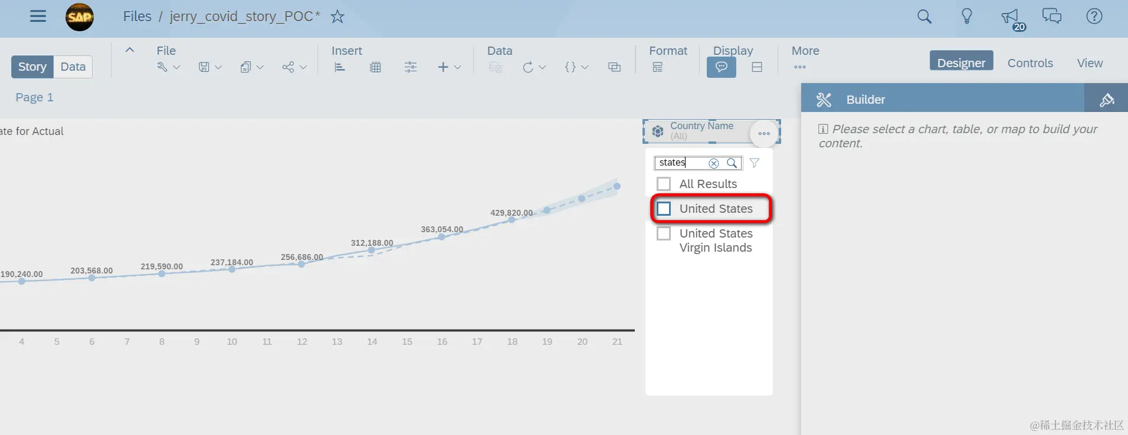This screenshot has width=1128, height=435.
Task: Check the United States checkbox
Action: tap(664, 209)
